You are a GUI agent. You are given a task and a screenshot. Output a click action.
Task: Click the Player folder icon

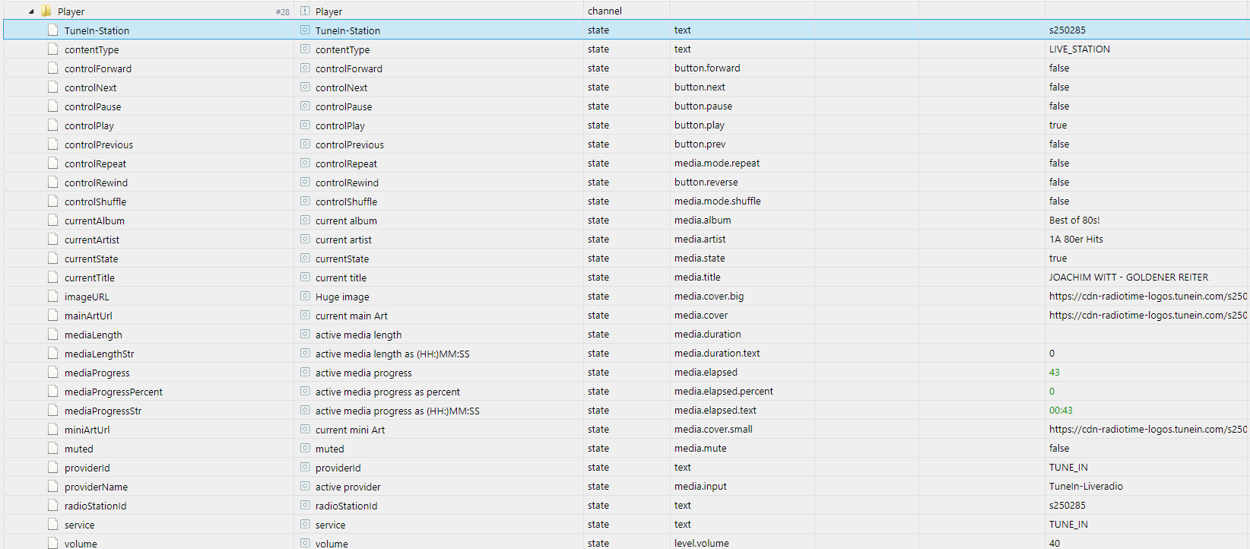(46, 11)
